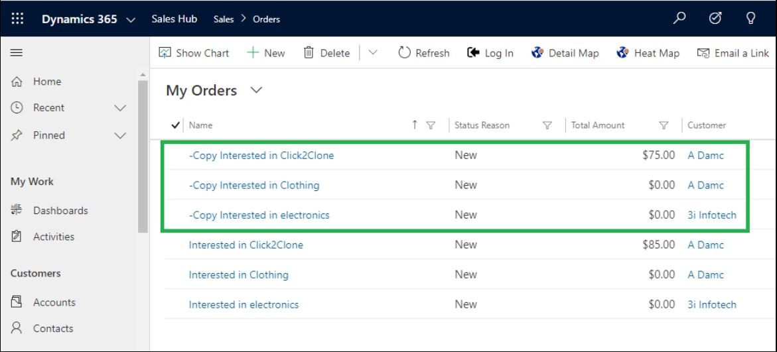This screenshot has height=352, width=777.
Task: Click the Delete trash can icon
Action: [309, 52]
